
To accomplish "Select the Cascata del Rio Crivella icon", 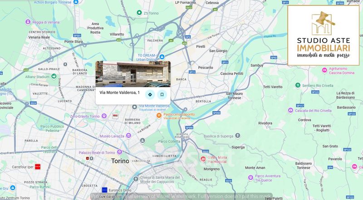I will [290, 110].
